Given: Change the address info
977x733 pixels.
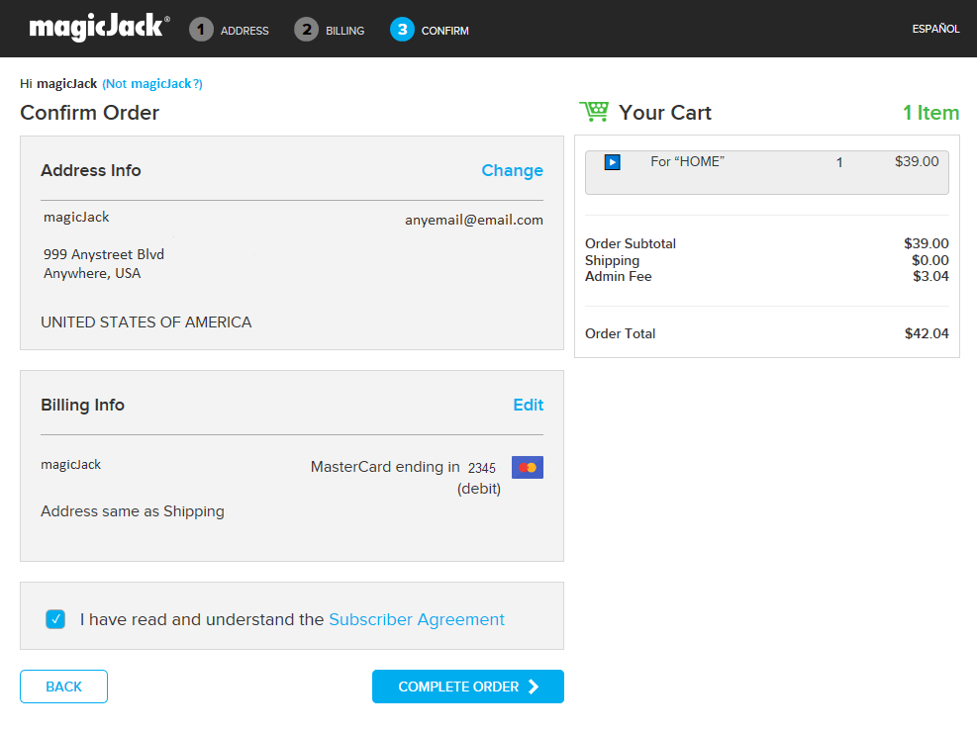Looking at the screenshot, I should coord(512,170).
